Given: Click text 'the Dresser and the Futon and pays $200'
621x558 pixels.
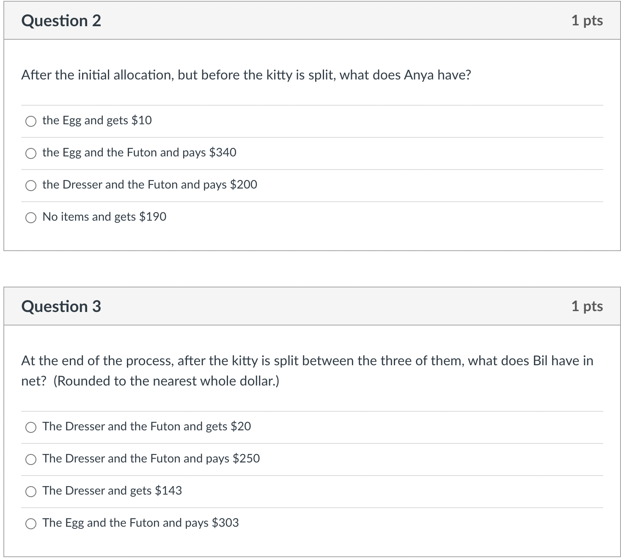Looking at the screenshot, I should click(x=150, y=185).
